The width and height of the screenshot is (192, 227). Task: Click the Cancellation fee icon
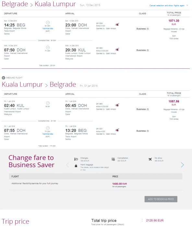pos(113,159)
